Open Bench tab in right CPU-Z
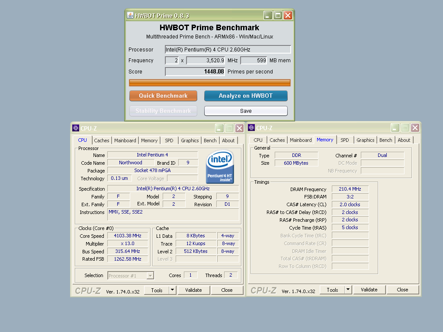The height and width of the screenshot is (332, 443). tap(385, 140)
